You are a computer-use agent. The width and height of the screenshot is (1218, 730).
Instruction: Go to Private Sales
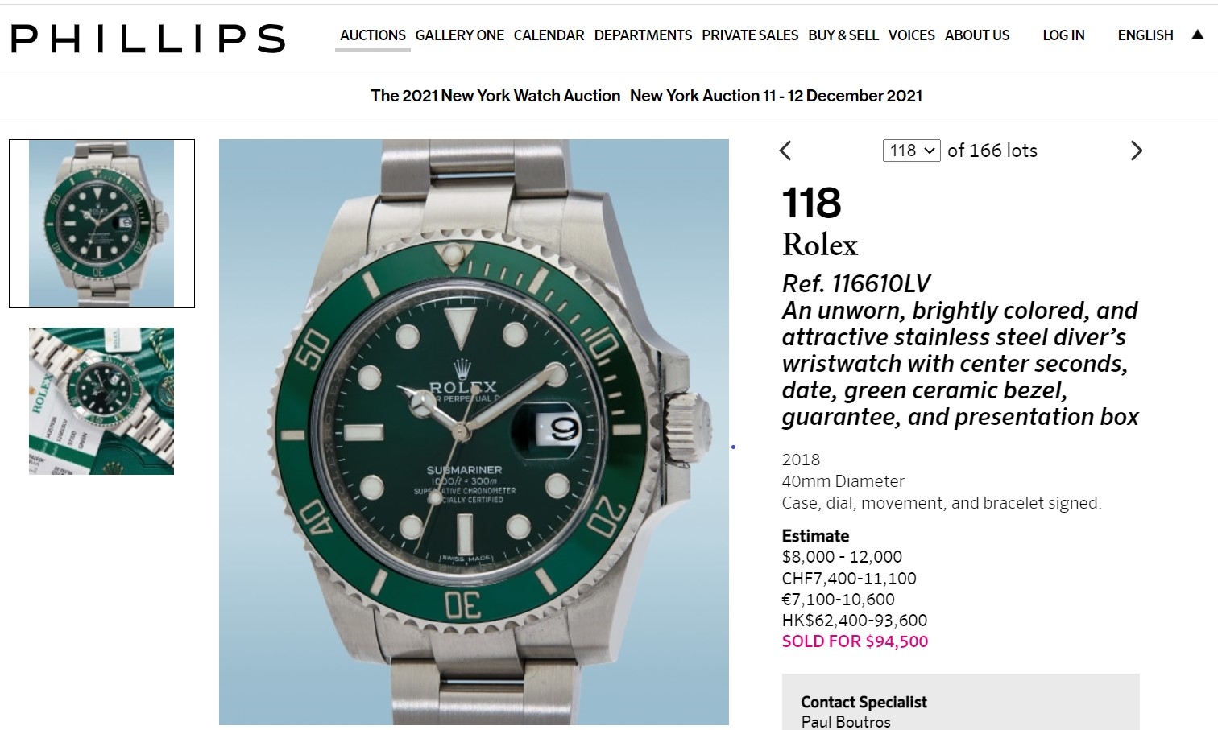coord(750,35)
